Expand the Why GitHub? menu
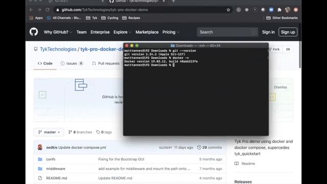The height and width of the screenshot is (184, 327). click(58, 32)
